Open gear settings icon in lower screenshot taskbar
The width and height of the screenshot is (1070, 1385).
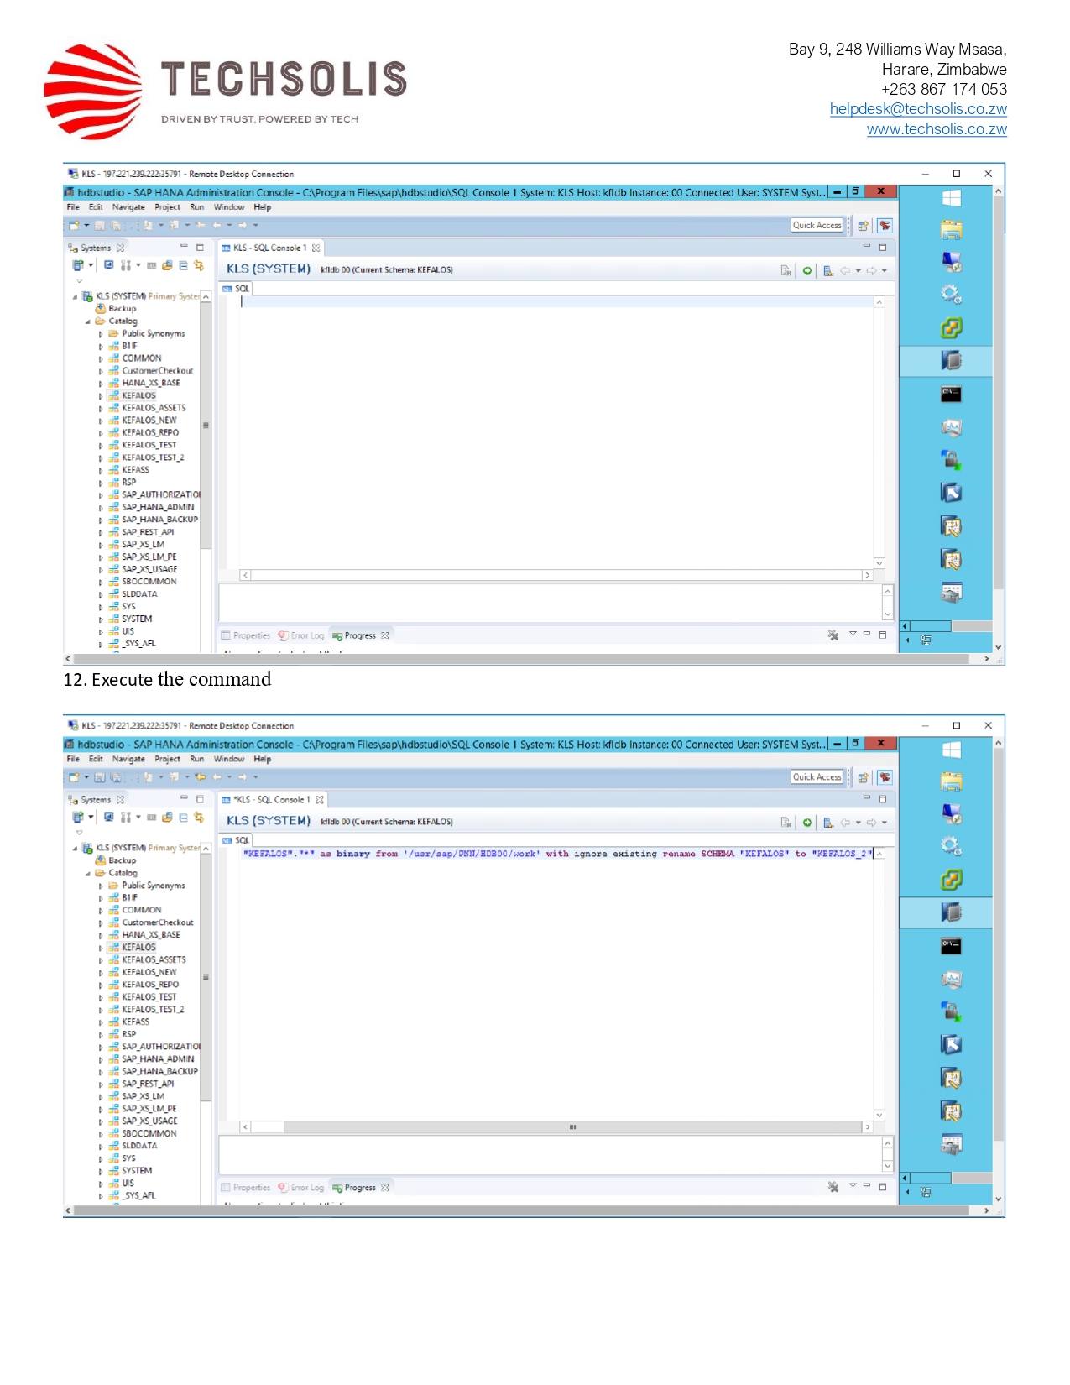[x=951, y=846]
